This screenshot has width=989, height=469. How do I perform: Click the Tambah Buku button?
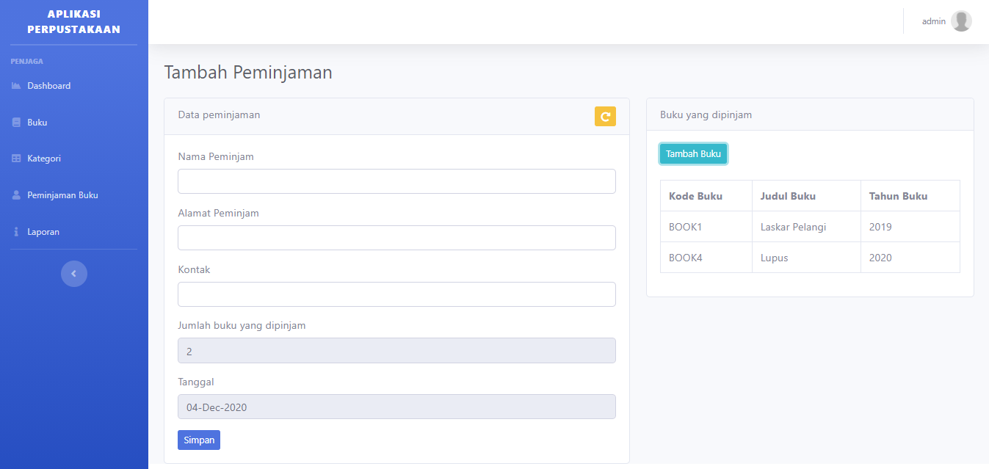click(x=693, y=154)
